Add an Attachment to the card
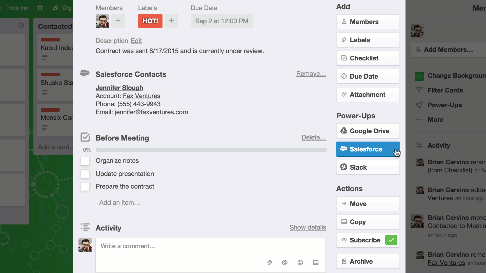 (x=368, y=95)
